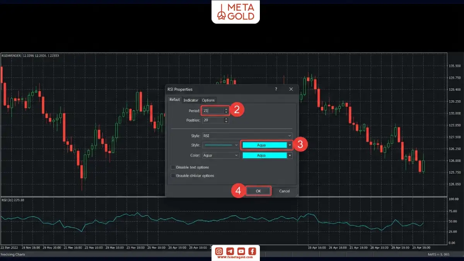Close the RSI Properties dialog
The image size is (464, 261).
pyautogui.click(x=291, y=89)
